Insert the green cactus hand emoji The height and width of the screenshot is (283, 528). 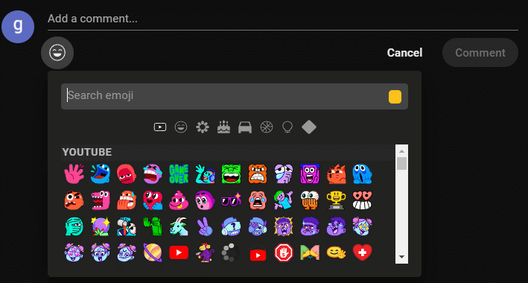point(153,226)
